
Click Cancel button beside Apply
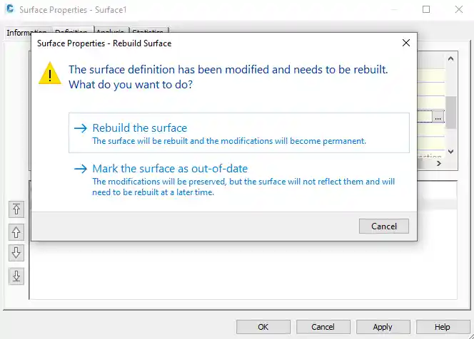pos(323,327)
